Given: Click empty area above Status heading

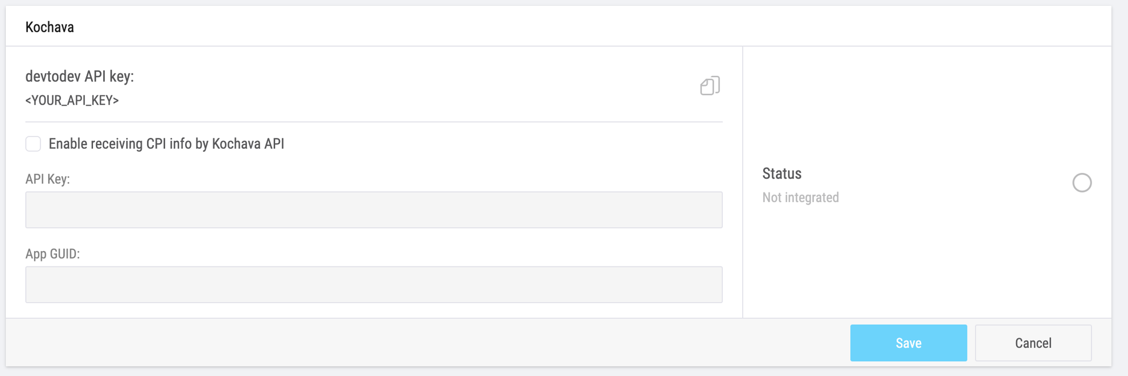Looking at the screenshot, I should 925,108.
